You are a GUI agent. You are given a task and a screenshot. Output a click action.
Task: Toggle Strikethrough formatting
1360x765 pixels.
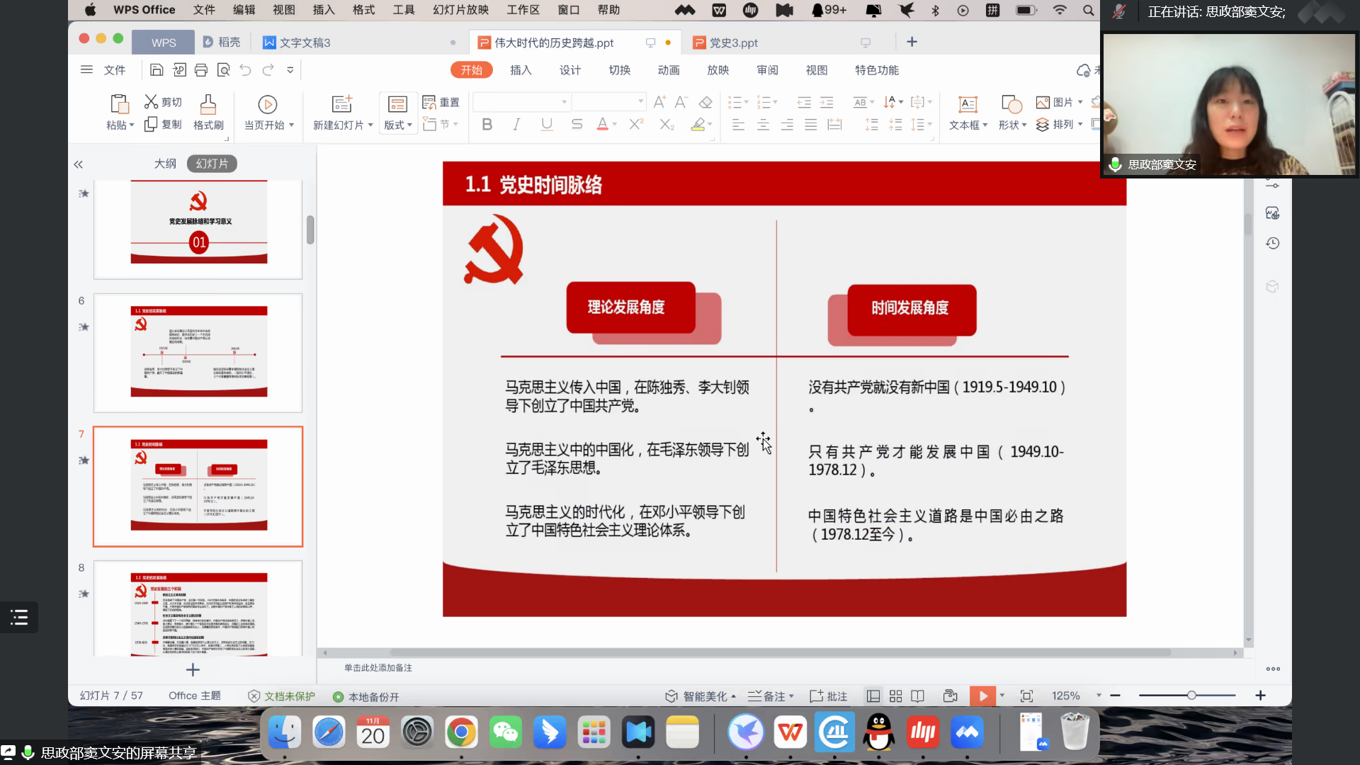pos(577,125)
